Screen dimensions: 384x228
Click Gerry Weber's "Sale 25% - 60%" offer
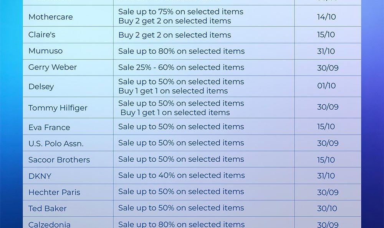[x=181, y=67]
